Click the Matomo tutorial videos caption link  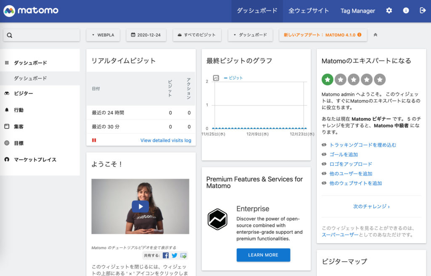coord(134,248)
